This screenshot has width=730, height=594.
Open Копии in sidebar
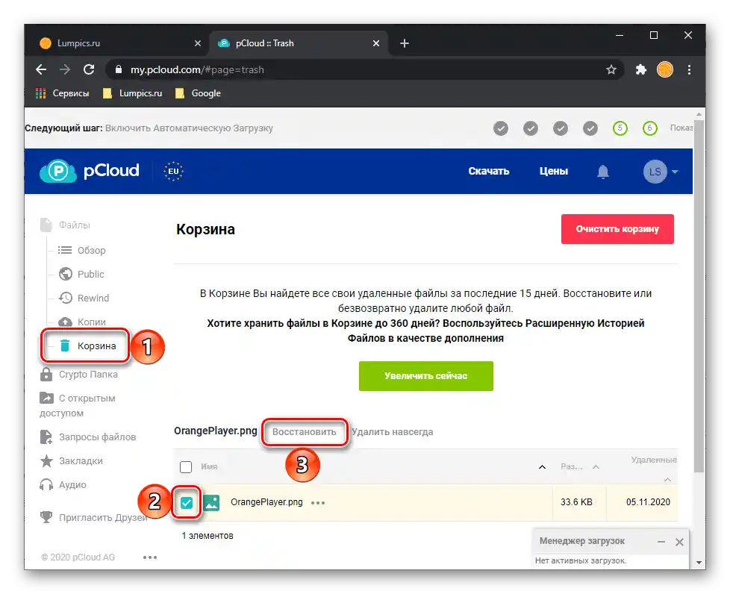82,322
